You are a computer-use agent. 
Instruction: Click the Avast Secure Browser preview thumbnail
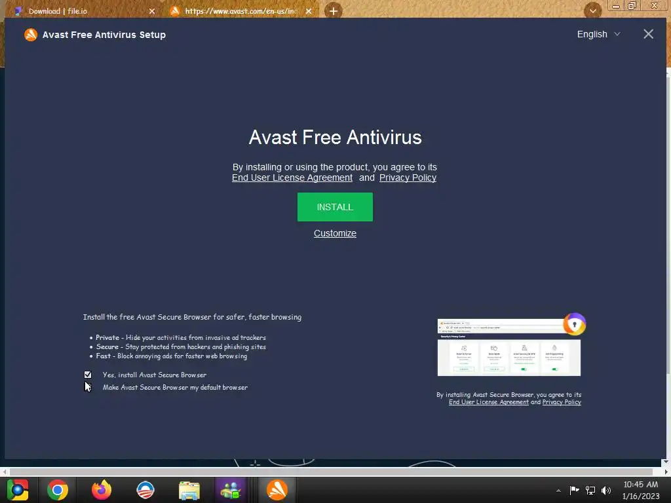pyautogui.click(x=508, y=347)
